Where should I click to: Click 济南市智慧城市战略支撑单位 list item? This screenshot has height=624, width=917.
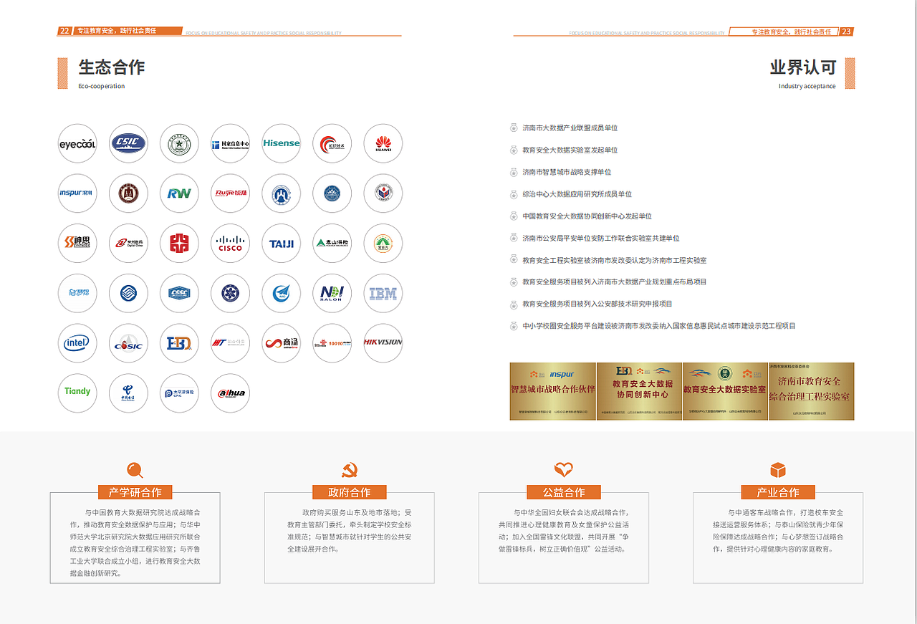[x=567, y=172]
